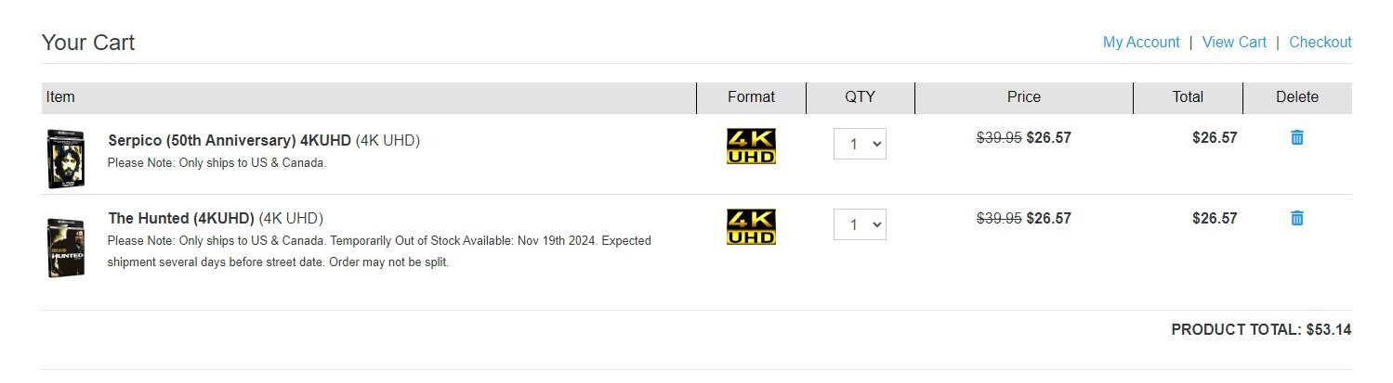Click the Item column header
Screen dimensions: 1393x383
pos(60,96)
